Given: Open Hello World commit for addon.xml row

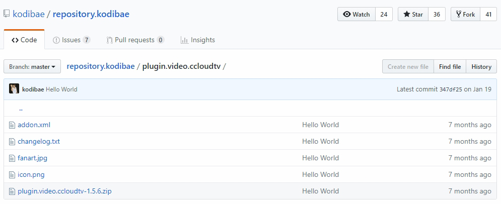Looking at the screenshot, I should (320, 125).
